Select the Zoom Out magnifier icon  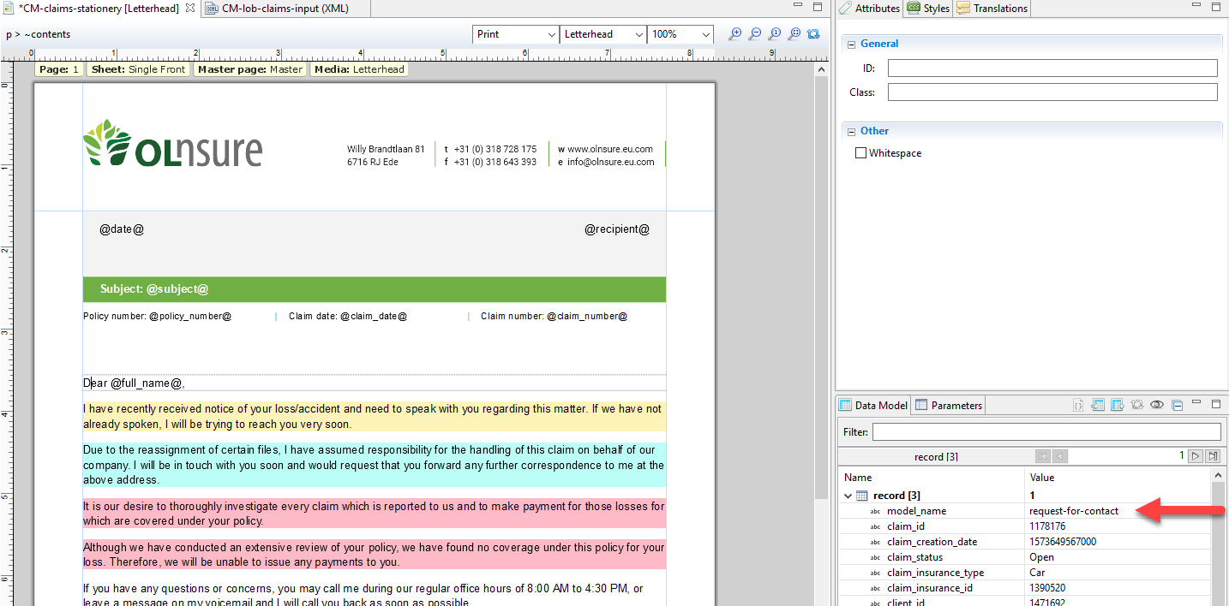[x=754, y=33]
